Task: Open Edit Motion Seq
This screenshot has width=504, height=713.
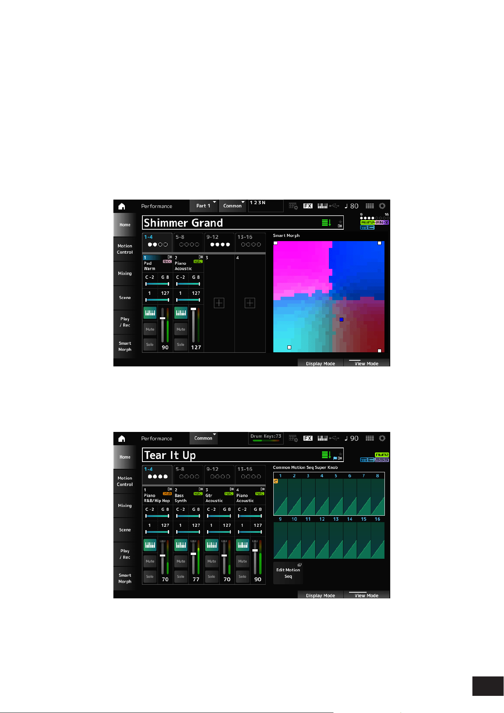Action: point(288,573)
